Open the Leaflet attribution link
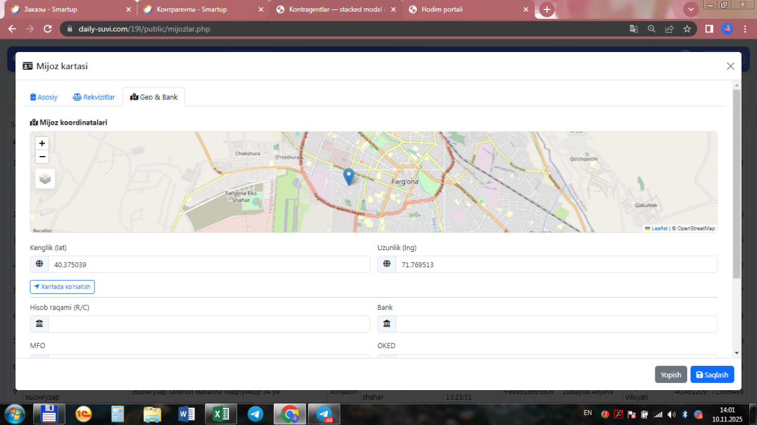 (x=659, y=229)
